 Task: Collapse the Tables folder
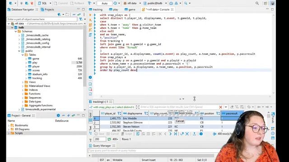tap(23, 55)
